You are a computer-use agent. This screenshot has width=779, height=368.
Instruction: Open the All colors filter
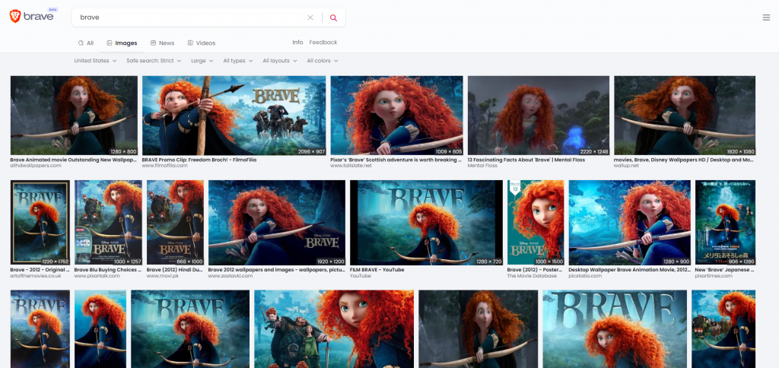click(x=322, y=61)
